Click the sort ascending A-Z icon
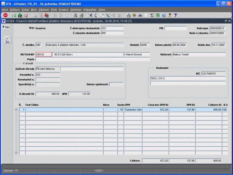The image size is (233, 175). [55, 15]
